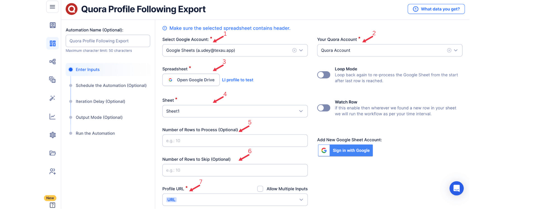533x209 pixels.
Task: Click the Sign in with Google button
Action: click(x=345, y=150)
